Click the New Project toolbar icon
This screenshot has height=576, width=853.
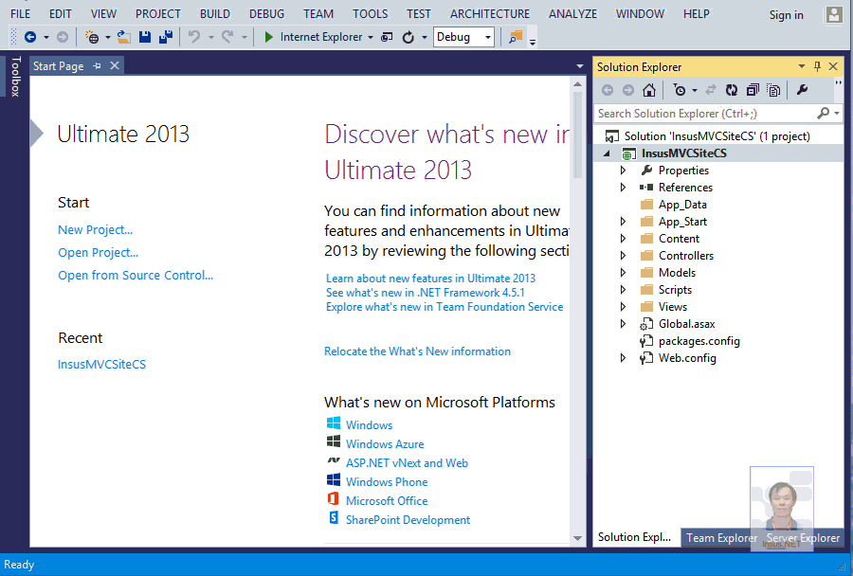tap(92, 37)
